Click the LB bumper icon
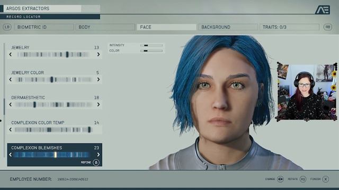 click(7, 27)
